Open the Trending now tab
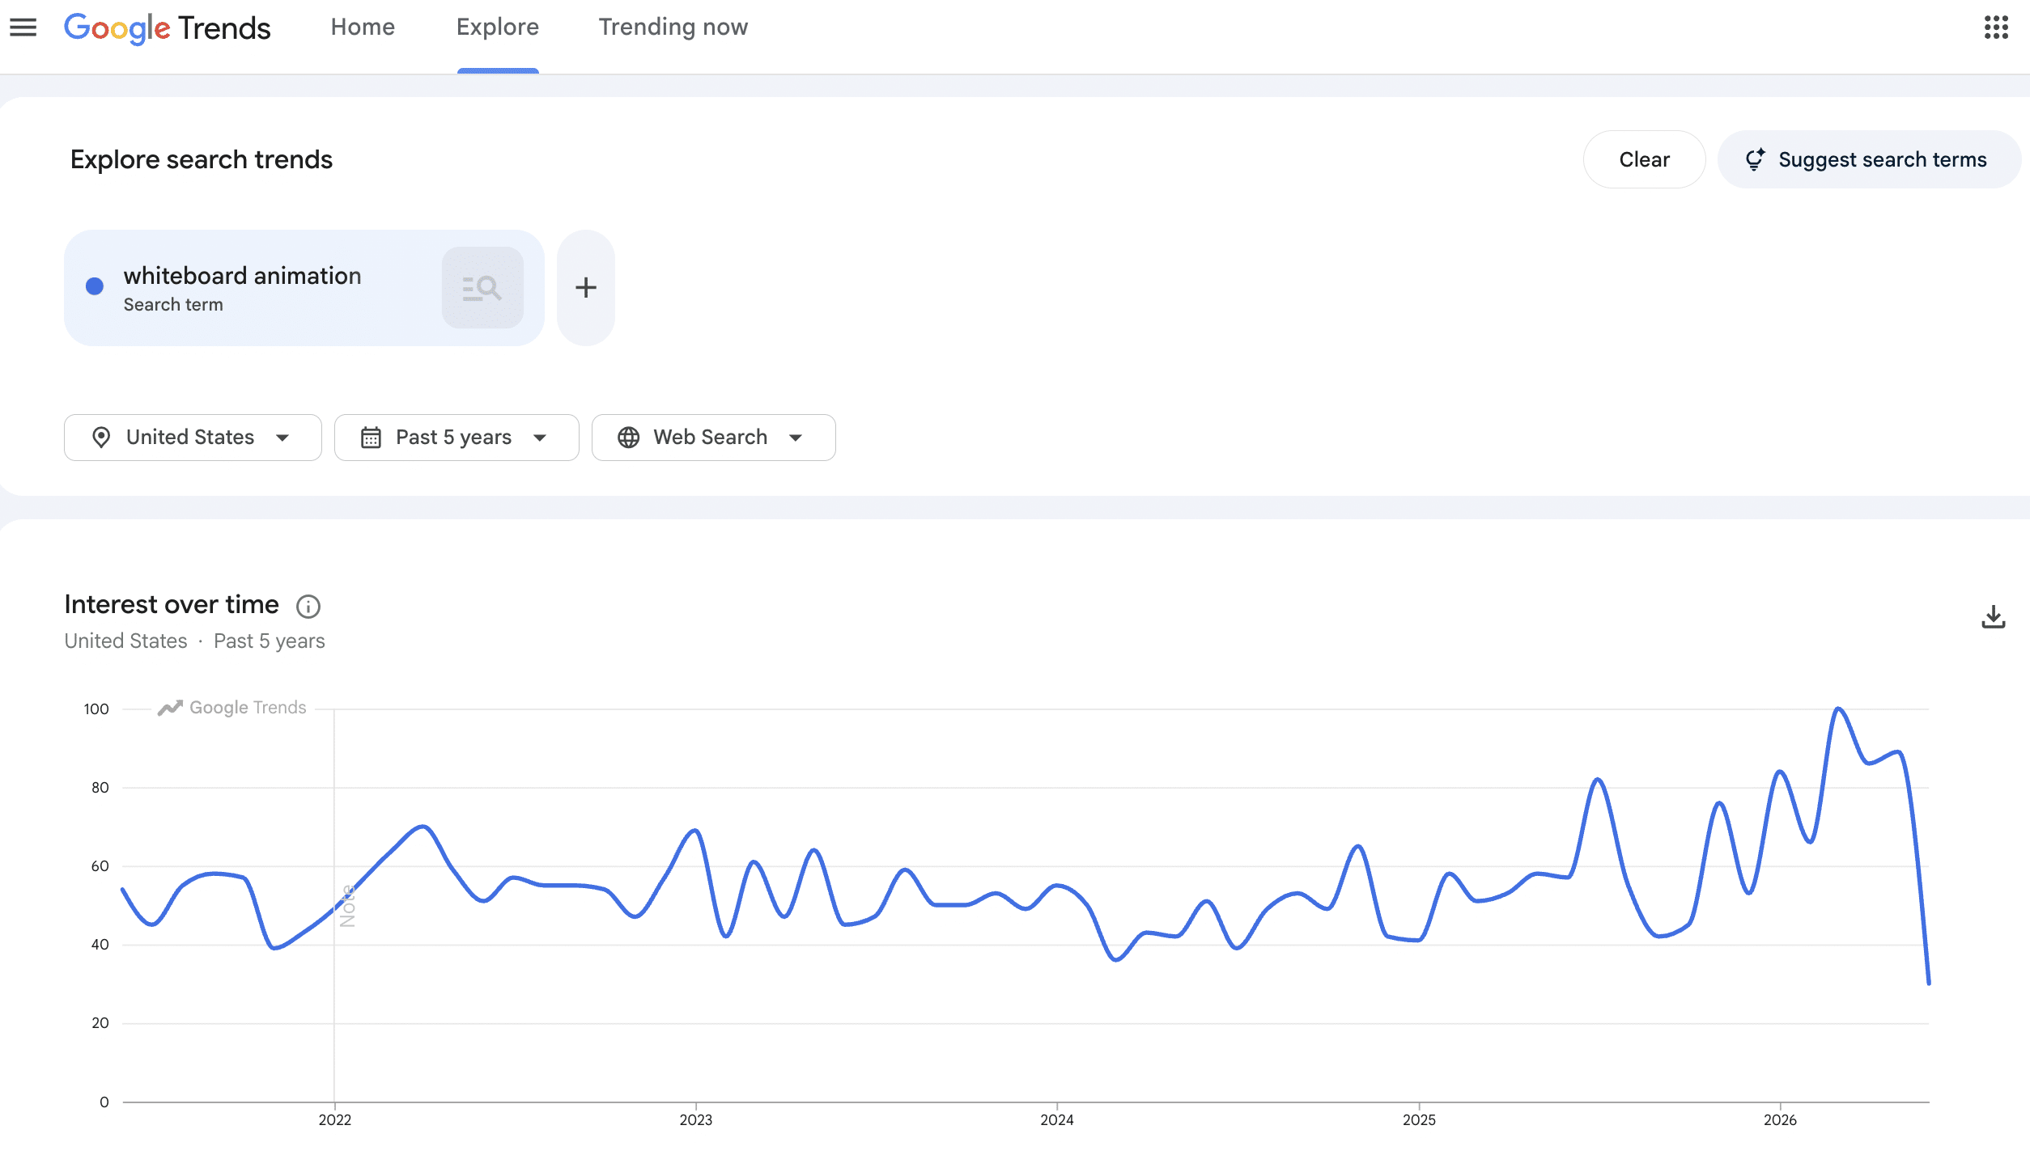This screenshot has height=1155, width=2030. [x=673, y=27]
